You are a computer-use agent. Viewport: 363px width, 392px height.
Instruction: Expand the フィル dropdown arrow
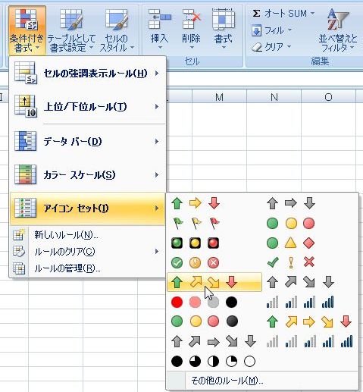click(290, 30)
